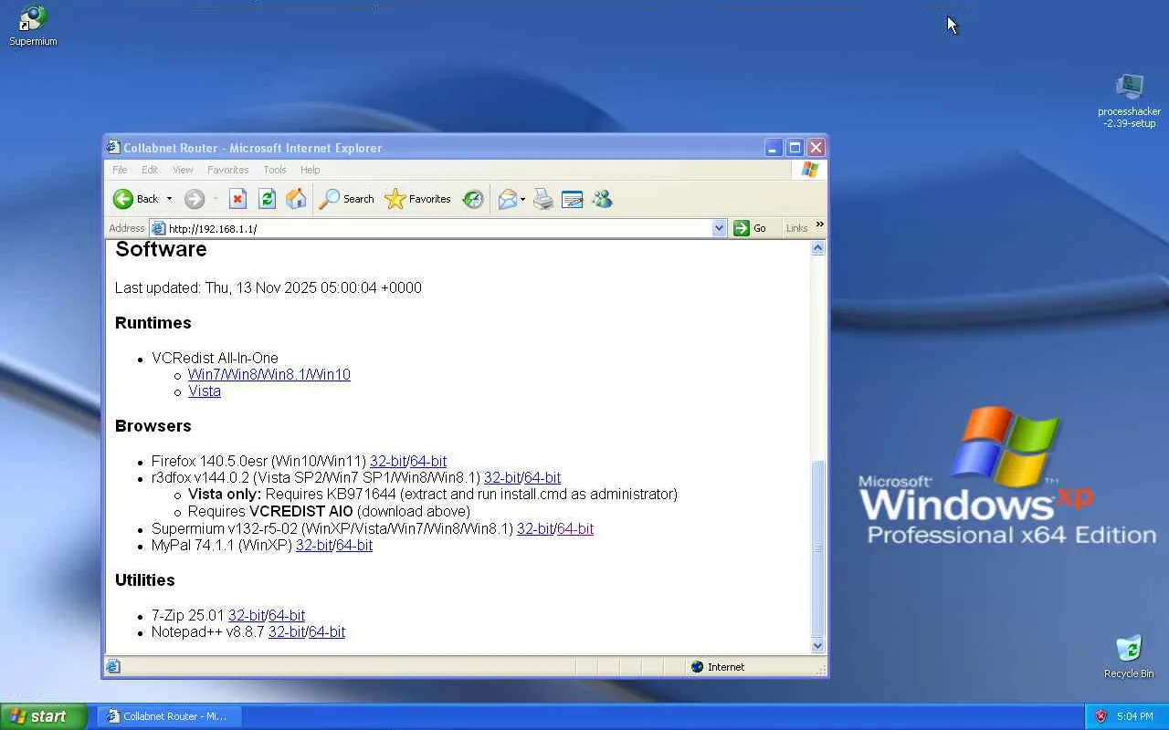Click the page scrollbar up arrow
The width and height of the screenshot is (1169, 730).
point(818,248)
